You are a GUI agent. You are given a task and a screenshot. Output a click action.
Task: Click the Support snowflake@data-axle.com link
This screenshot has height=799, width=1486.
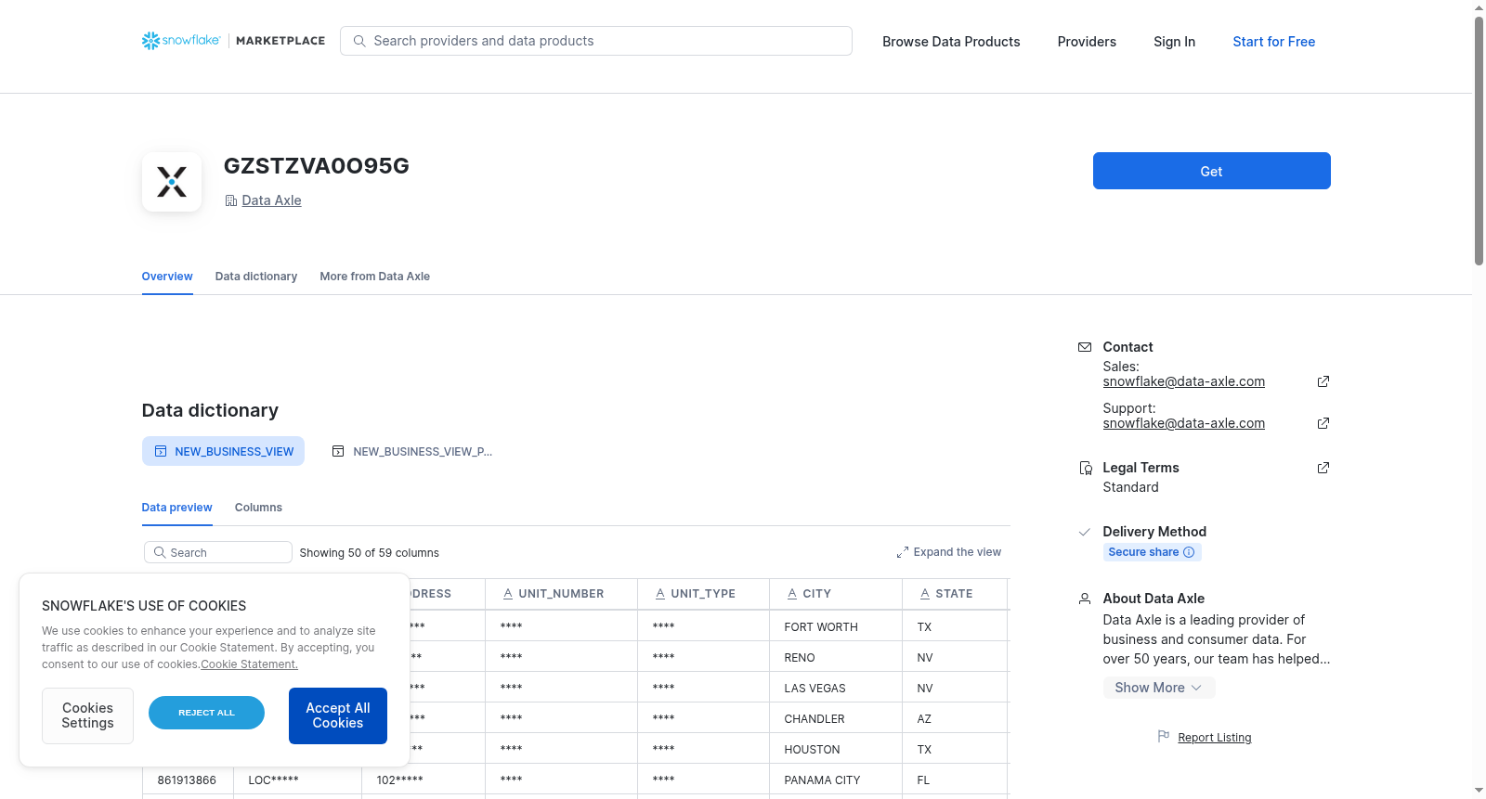pyautogui.click(x=1184, y=423)
